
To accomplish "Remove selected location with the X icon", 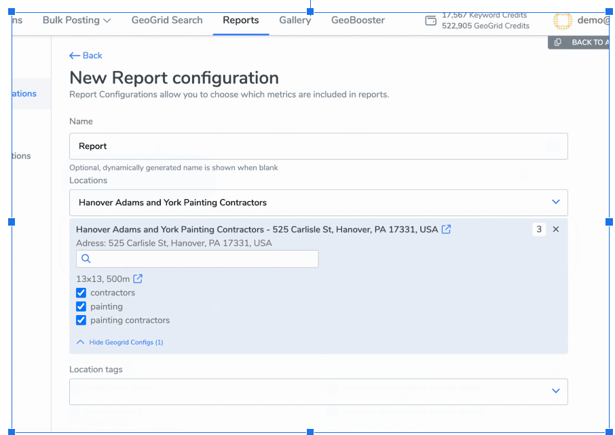I will (x=556, y=230).
